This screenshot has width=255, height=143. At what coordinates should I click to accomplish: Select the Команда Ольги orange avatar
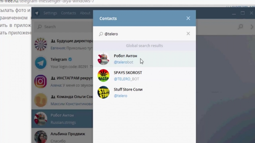click(41, 100)
